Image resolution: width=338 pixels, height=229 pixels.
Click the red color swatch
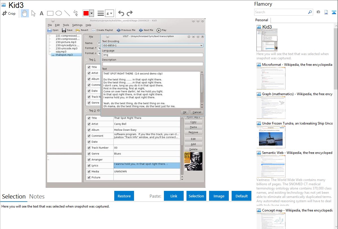86,13
